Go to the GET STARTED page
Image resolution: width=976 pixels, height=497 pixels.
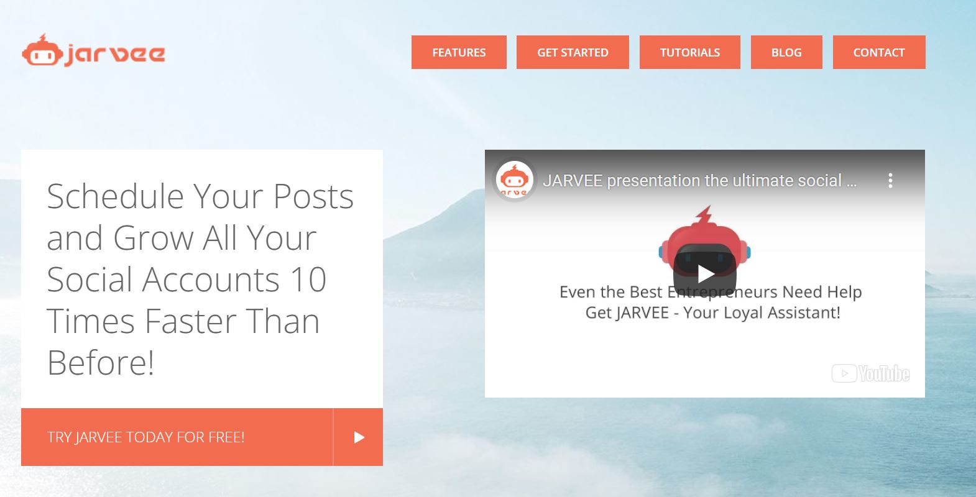tap(573, 52)
